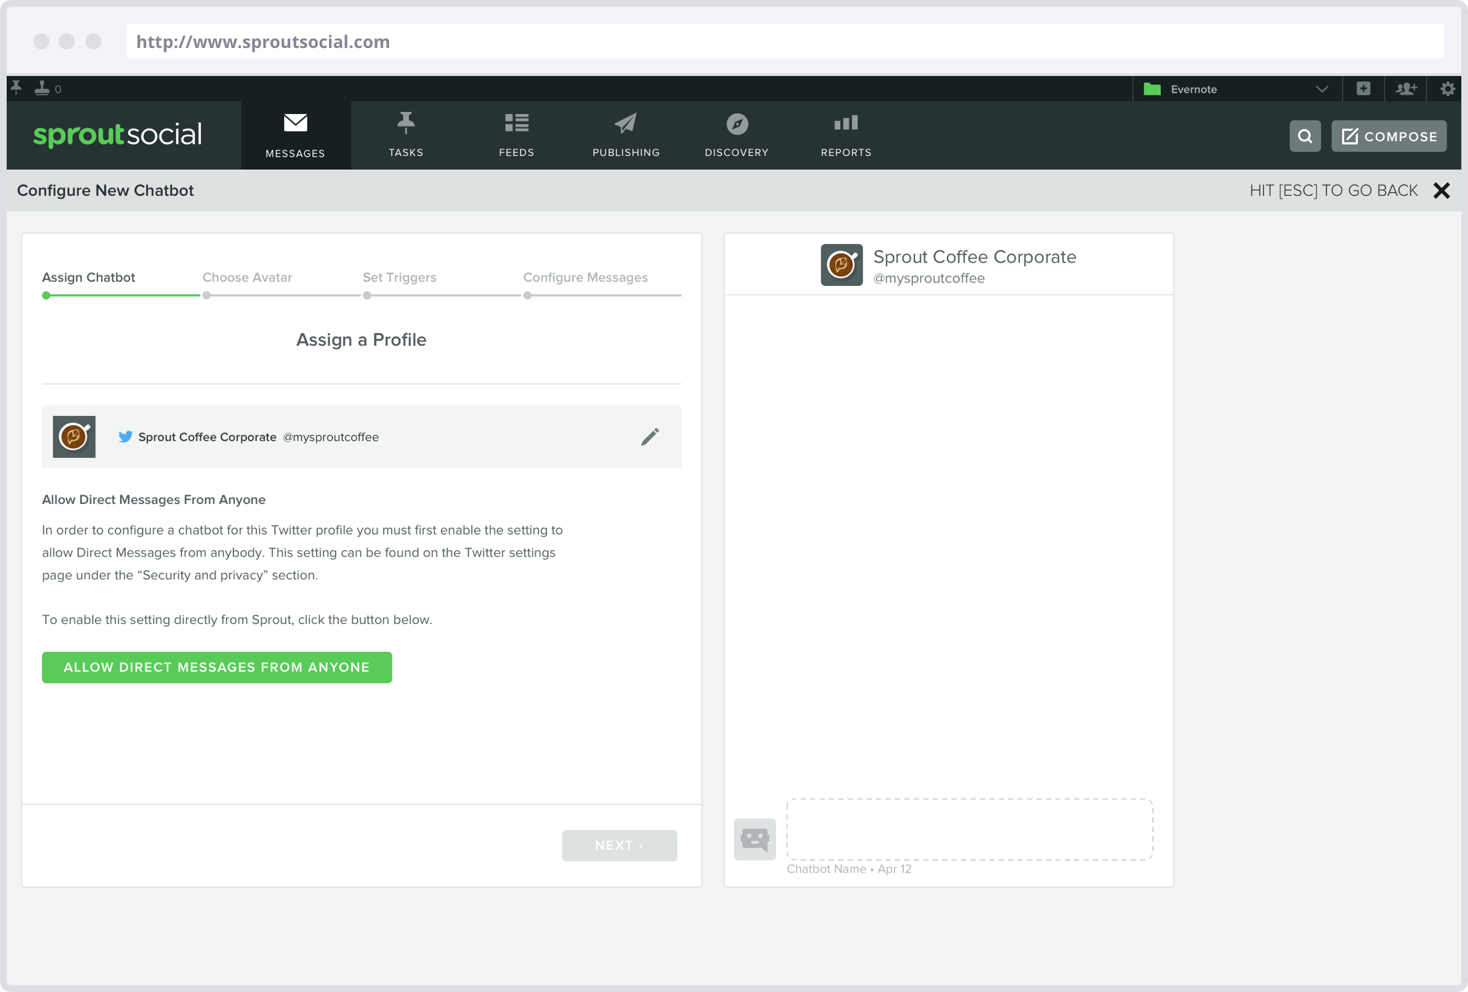1468x992 pixels.
Task: Click the Compose button
Action: tap(1389, 136)
